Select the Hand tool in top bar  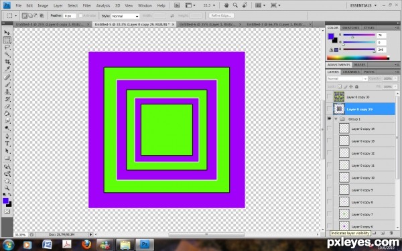point(226,5)
